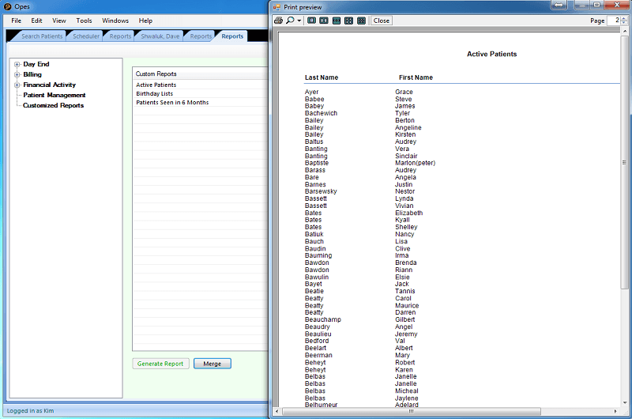
Task: Open the Tools menu
Action: (84, 21)
